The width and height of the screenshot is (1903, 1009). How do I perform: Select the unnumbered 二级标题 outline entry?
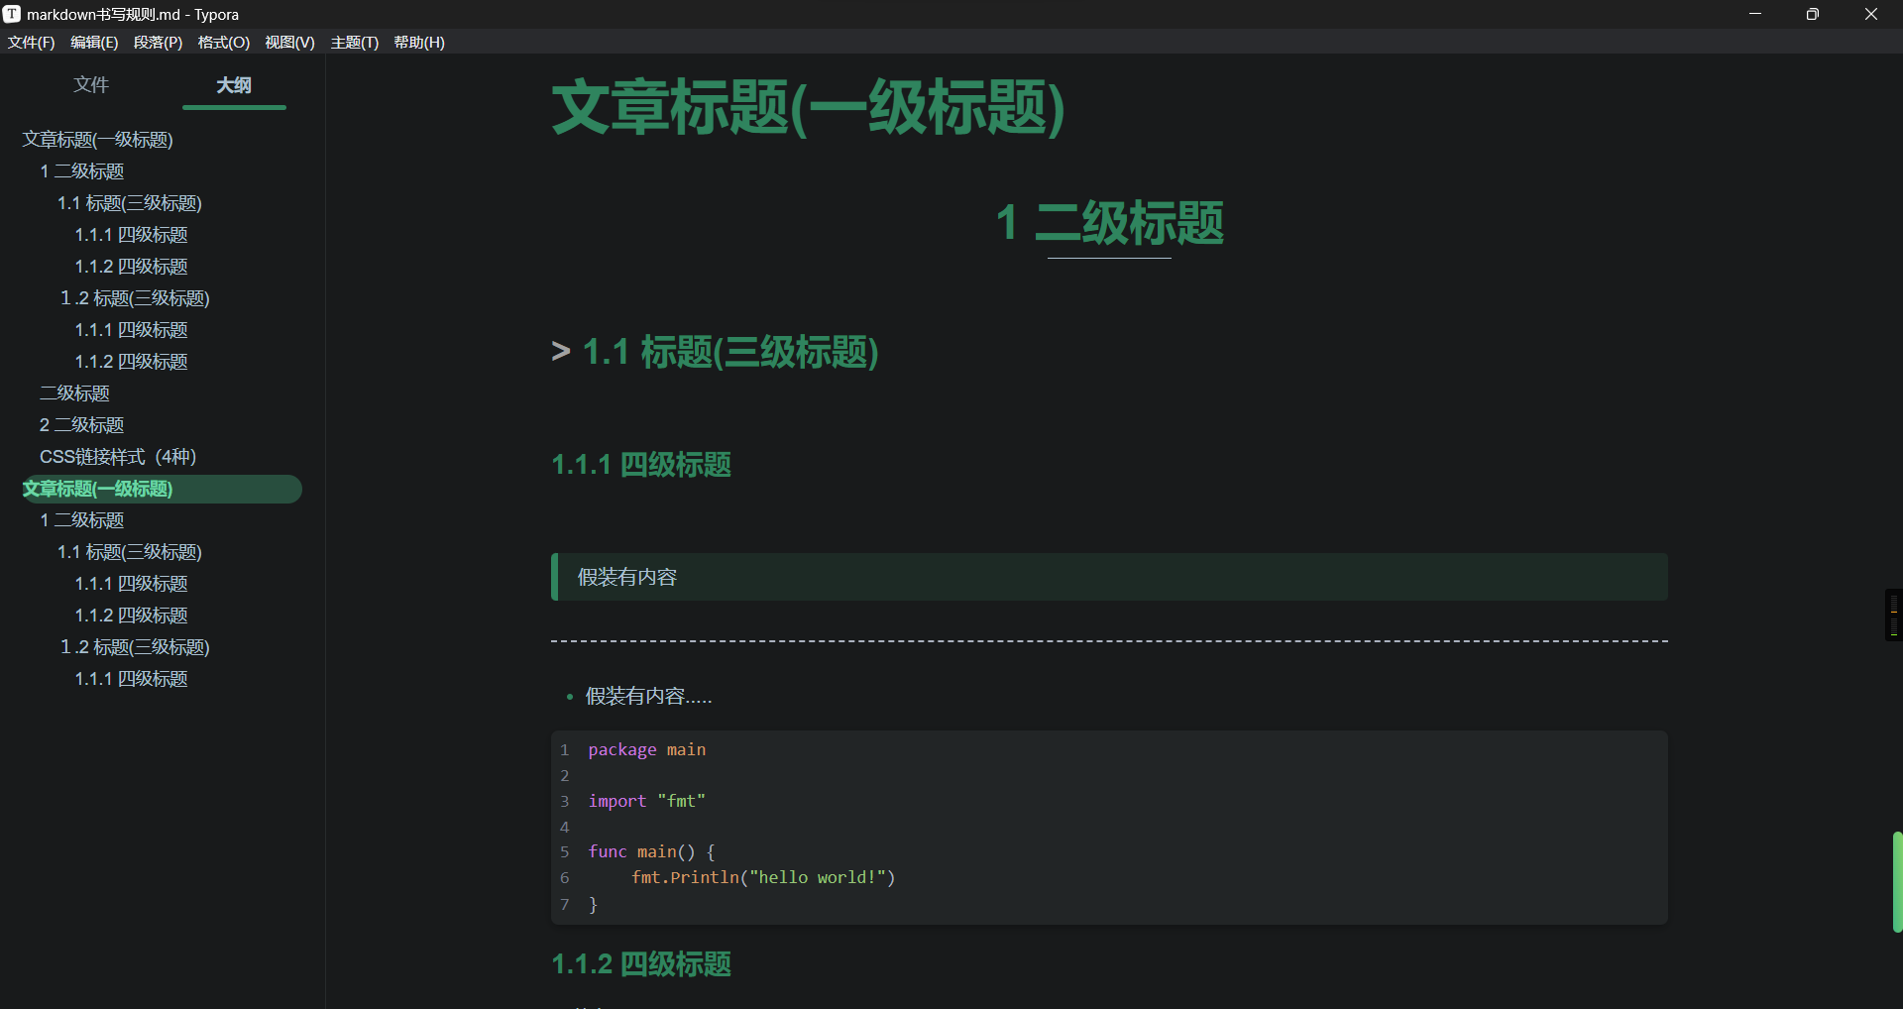point(74,393)
